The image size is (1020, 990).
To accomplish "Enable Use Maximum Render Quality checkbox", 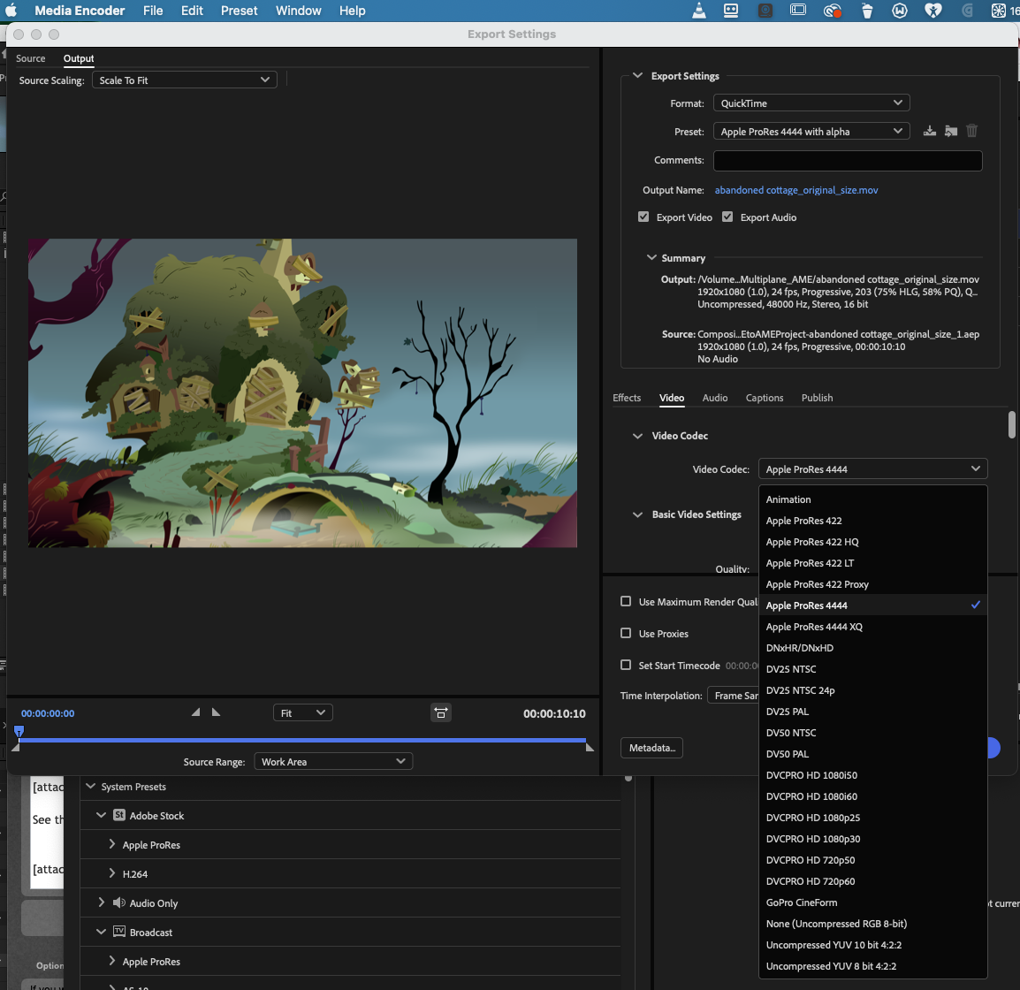I will 626,601.
